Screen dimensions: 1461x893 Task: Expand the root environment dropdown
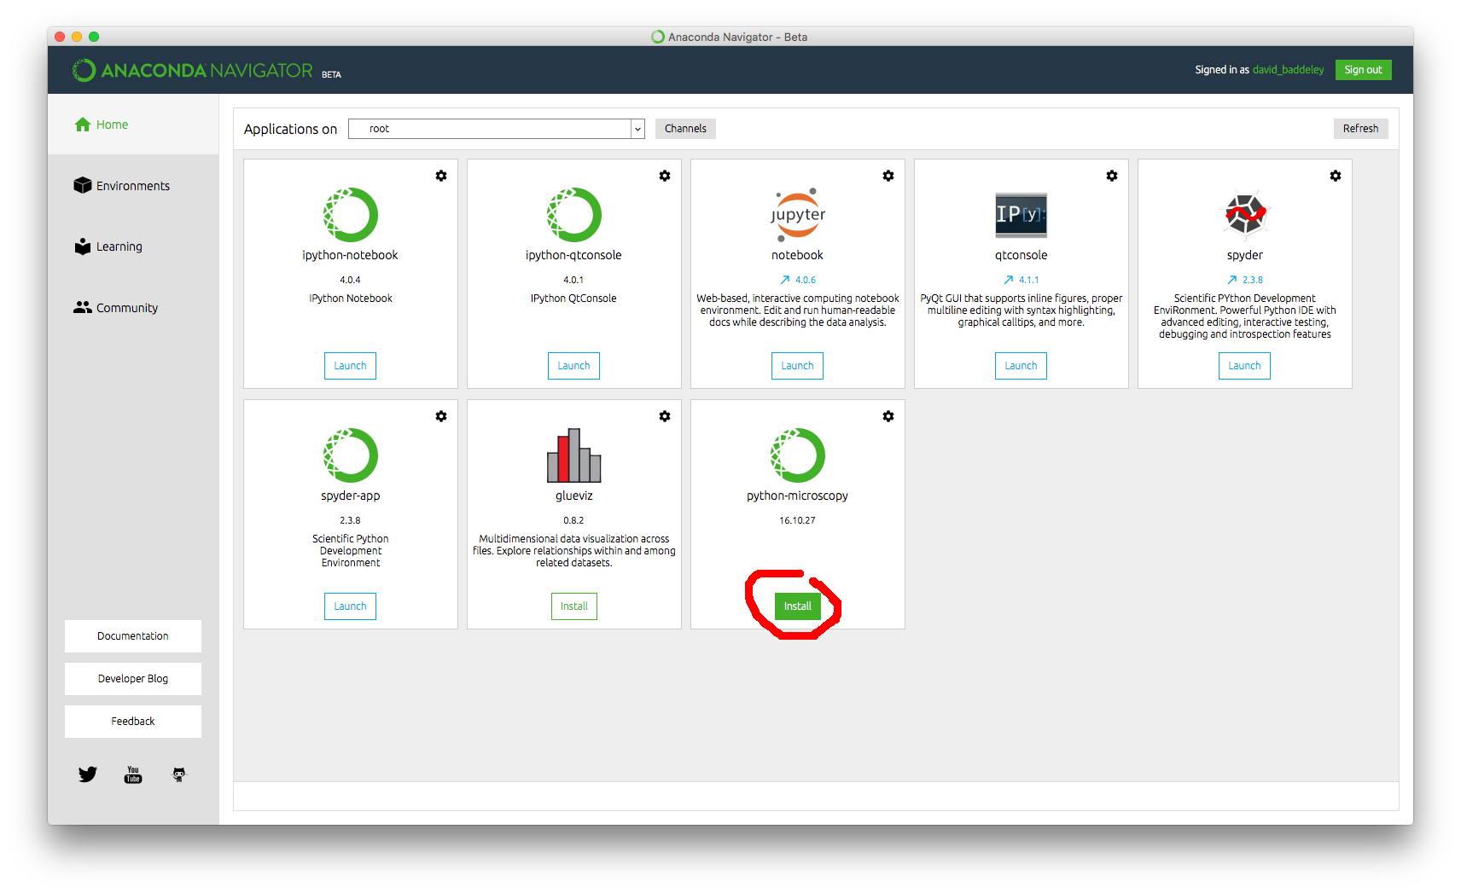pos(637,129)
